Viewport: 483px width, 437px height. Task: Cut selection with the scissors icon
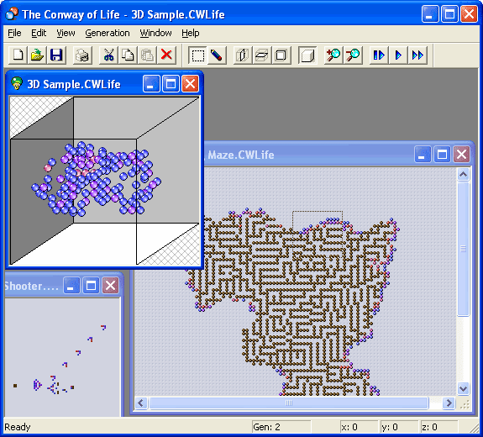click(108, 55)
